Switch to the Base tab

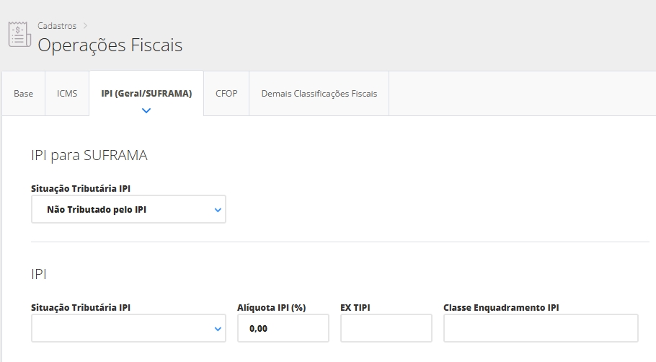coord(24,94)
